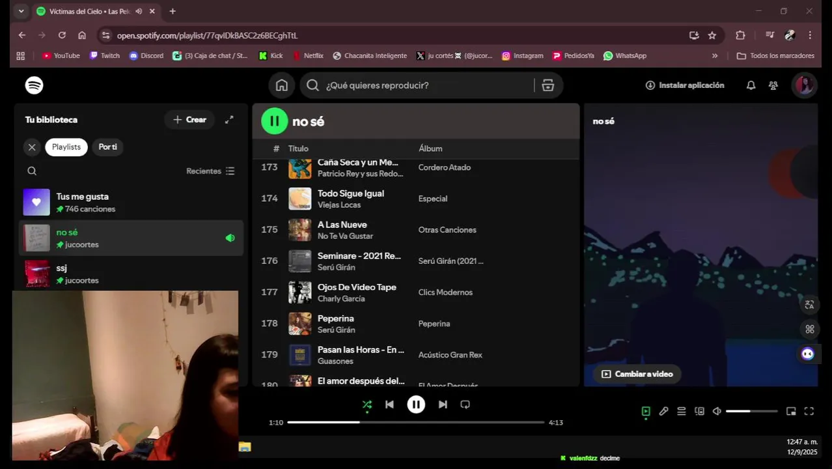Toggle shuffle mode
832x469 pixels.
[367, 405]
